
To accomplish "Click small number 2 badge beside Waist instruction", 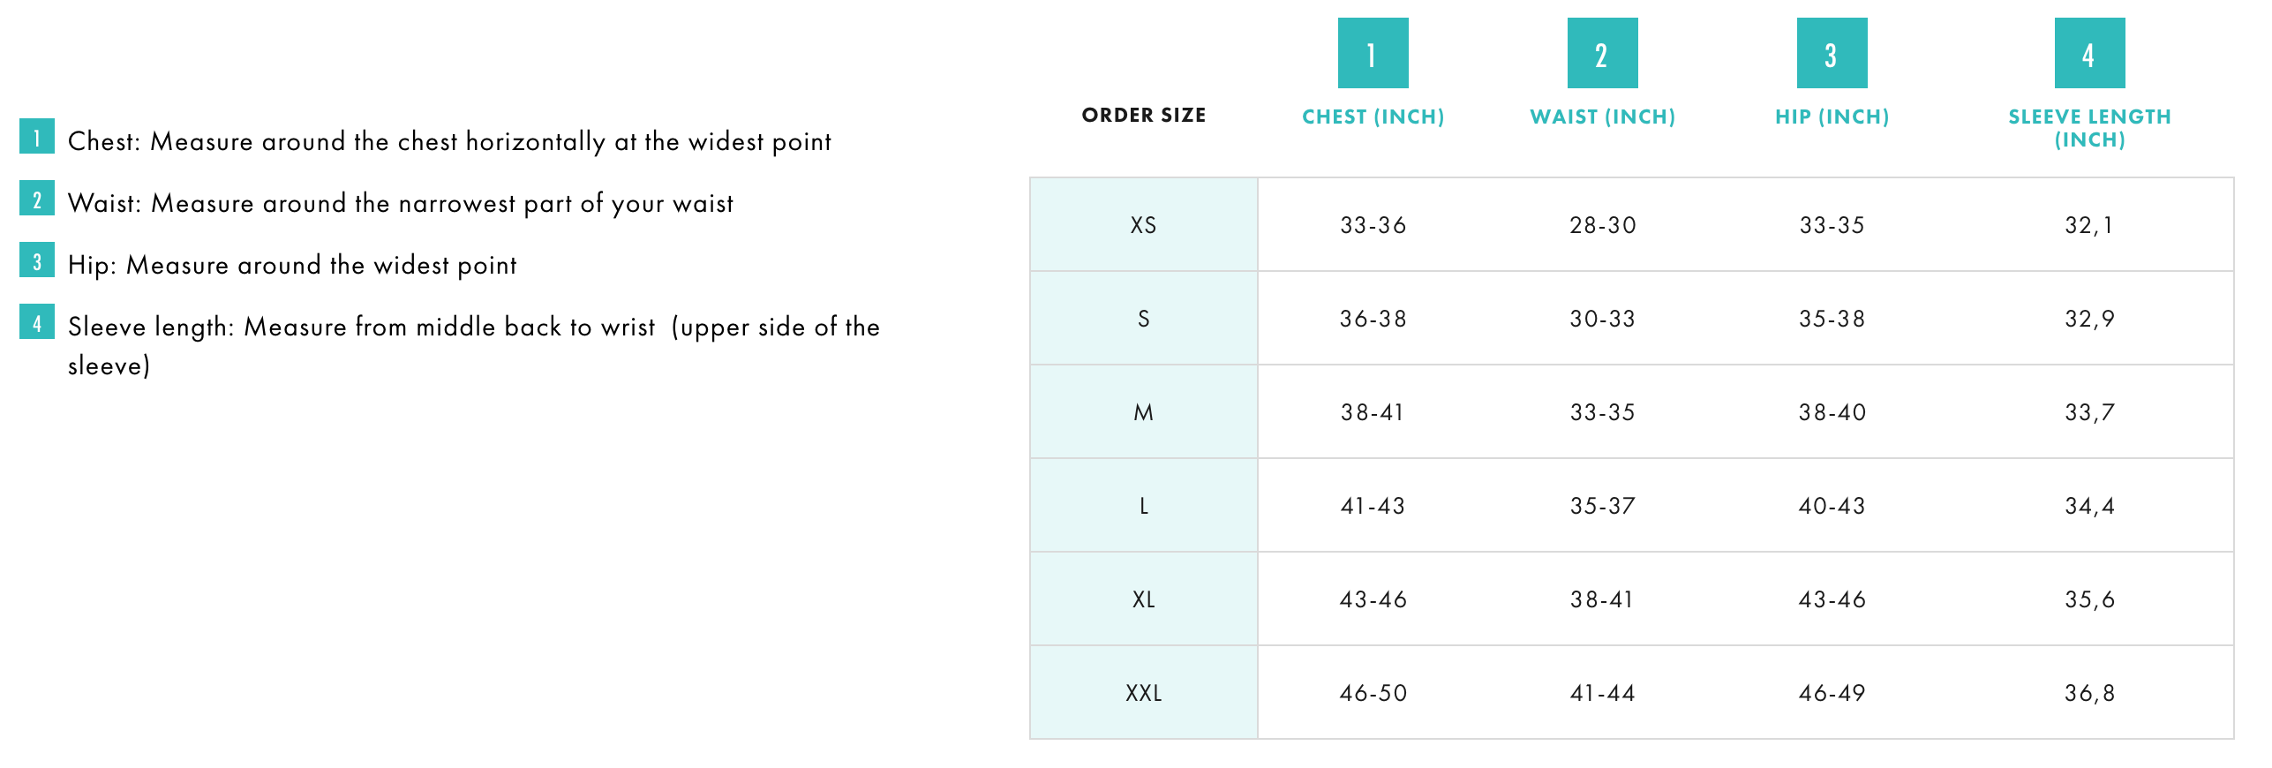I will pyautogui.click(x=37, y=199).
